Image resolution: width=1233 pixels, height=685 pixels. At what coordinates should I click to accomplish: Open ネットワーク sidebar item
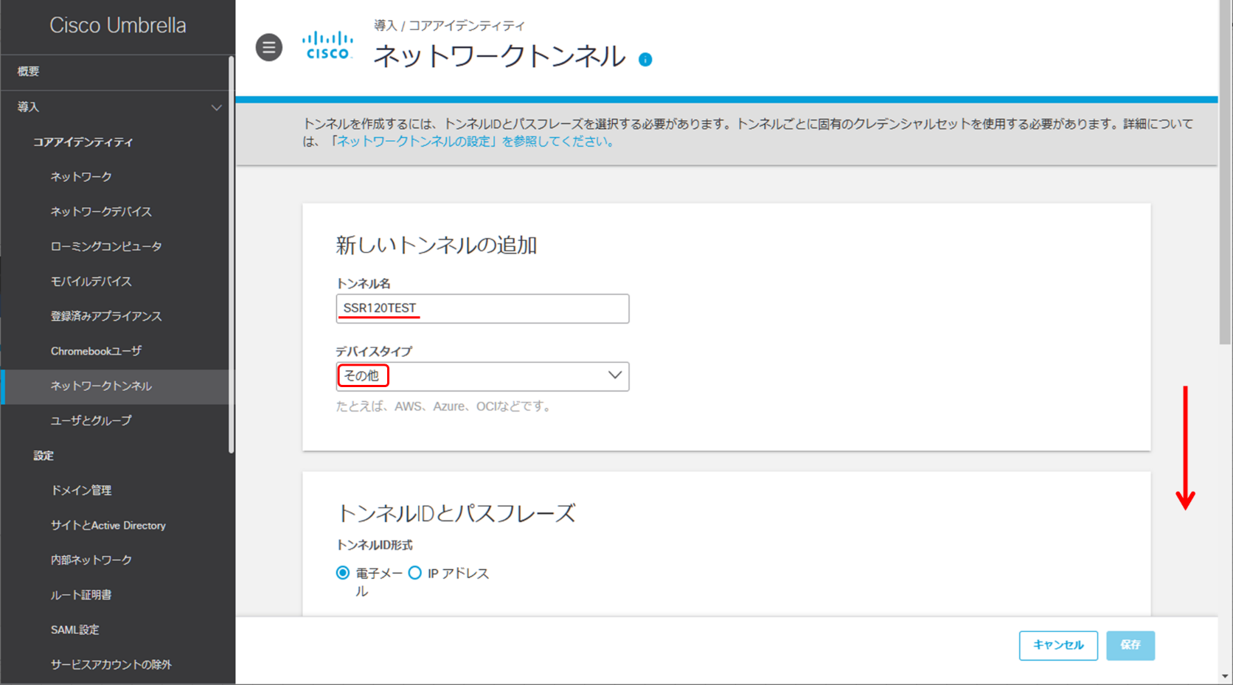click(81, 177)
